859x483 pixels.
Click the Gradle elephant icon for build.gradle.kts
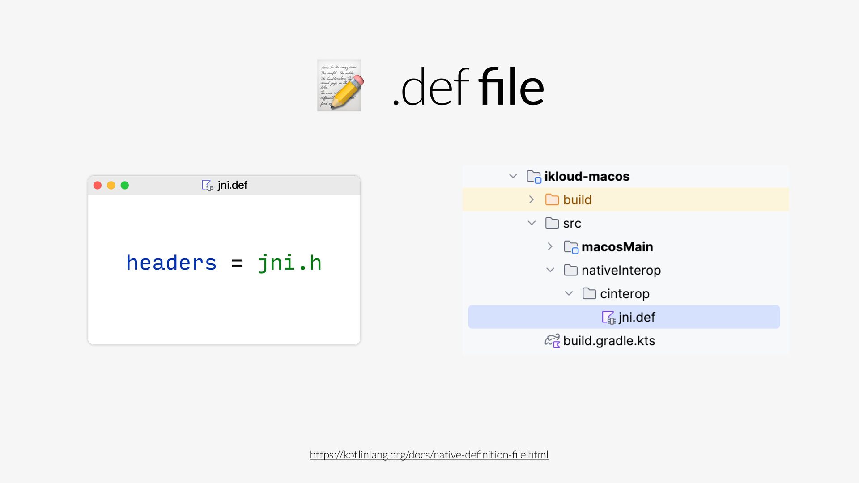tap(552, 341)
